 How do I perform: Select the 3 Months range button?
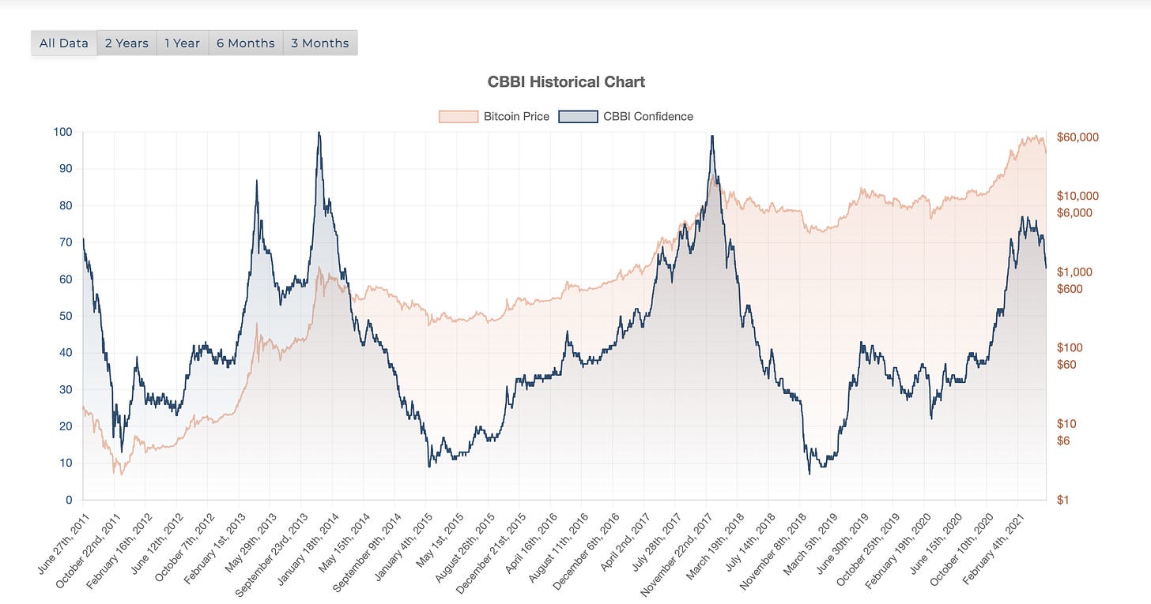[319, 43]
